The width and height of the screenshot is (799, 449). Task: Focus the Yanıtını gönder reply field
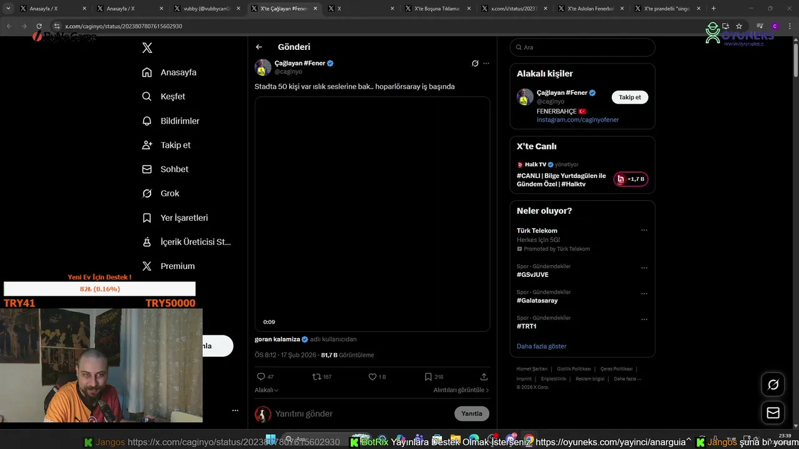[362, 413]
